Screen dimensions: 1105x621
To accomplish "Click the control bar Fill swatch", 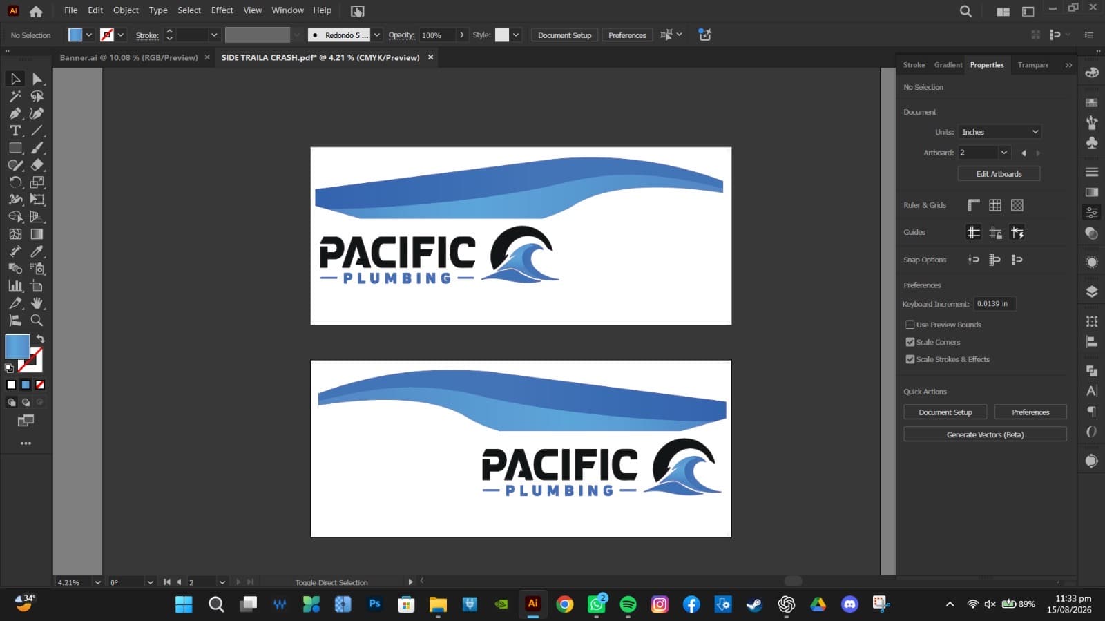I will (75, 35).
